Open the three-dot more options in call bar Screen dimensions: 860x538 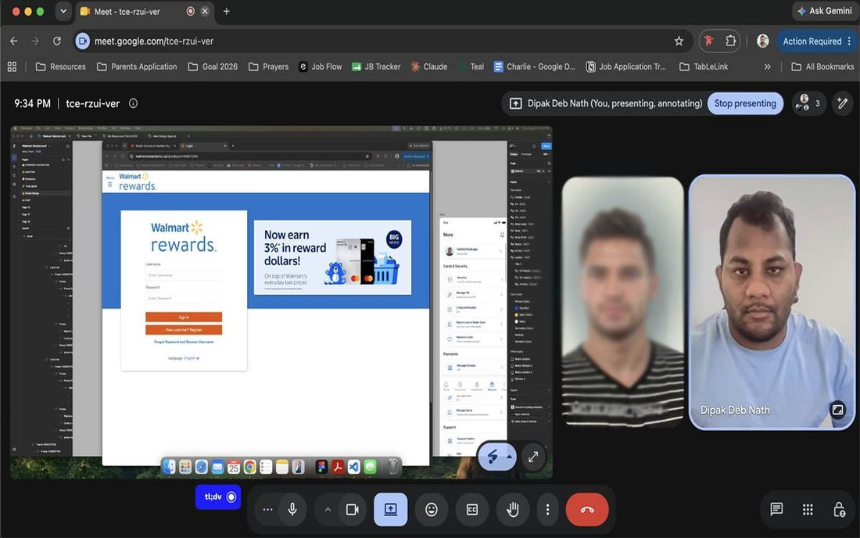pyautogui.click(x=547, y=510)
